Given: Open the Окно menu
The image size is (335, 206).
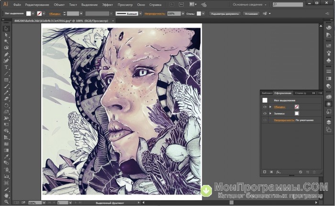Looking at the screenshot, I should click(x=141, y=4).
